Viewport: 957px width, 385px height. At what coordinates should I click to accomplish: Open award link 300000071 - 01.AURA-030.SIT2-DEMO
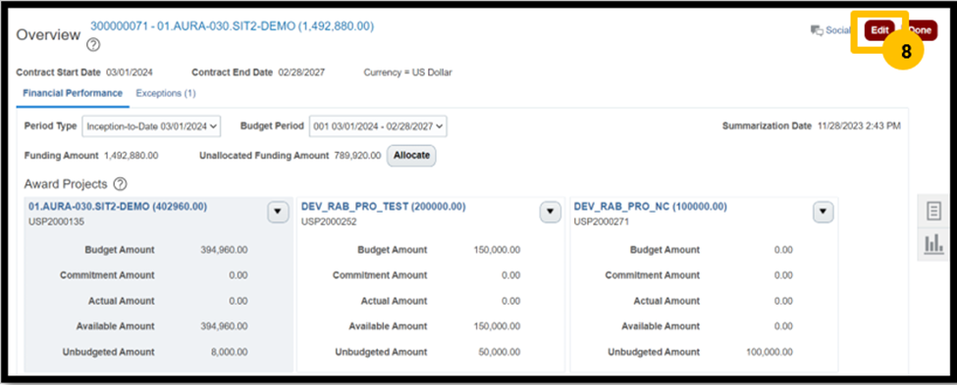pos(232,26)
